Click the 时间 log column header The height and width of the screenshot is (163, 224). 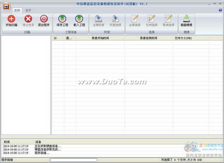point(18,142)
